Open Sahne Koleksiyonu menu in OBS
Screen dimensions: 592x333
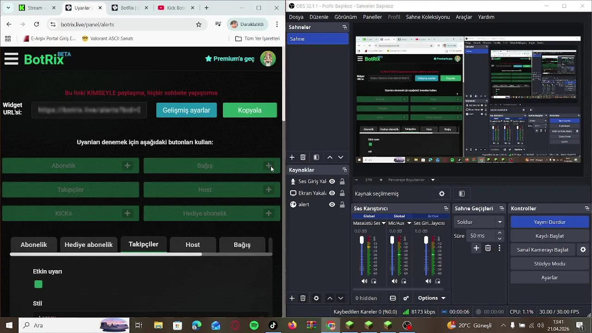pyautogui.click(x=428, y=17)
